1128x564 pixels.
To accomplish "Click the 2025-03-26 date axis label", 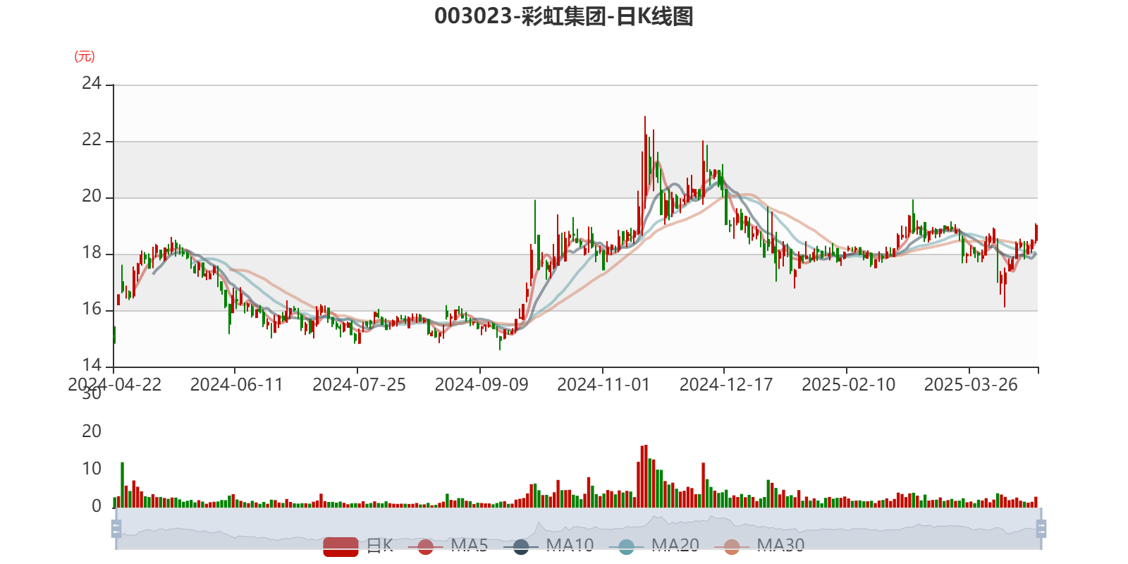I will [x=971, y=385].
